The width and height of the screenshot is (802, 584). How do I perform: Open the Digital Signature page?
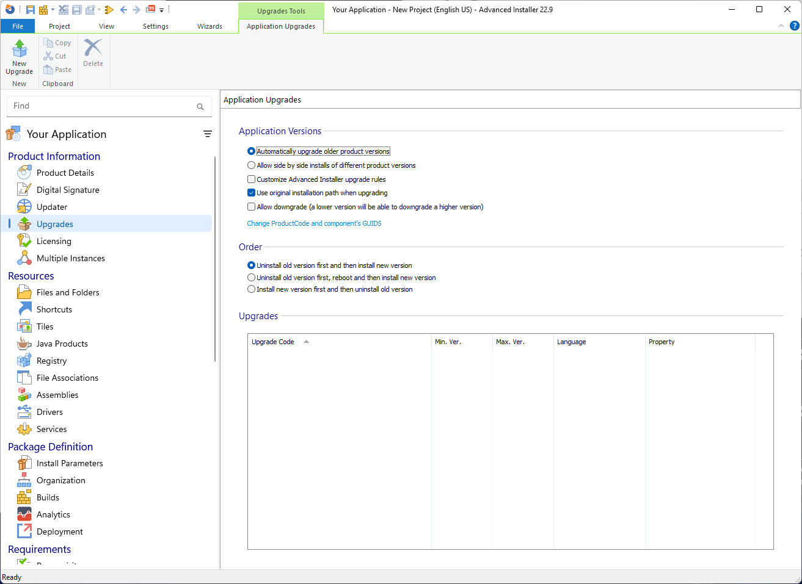tap(67, 190)
